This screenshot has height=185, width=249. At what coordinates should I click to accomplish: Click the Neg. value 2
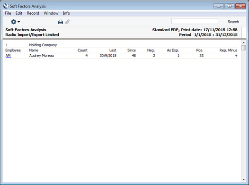coord(154,56)
